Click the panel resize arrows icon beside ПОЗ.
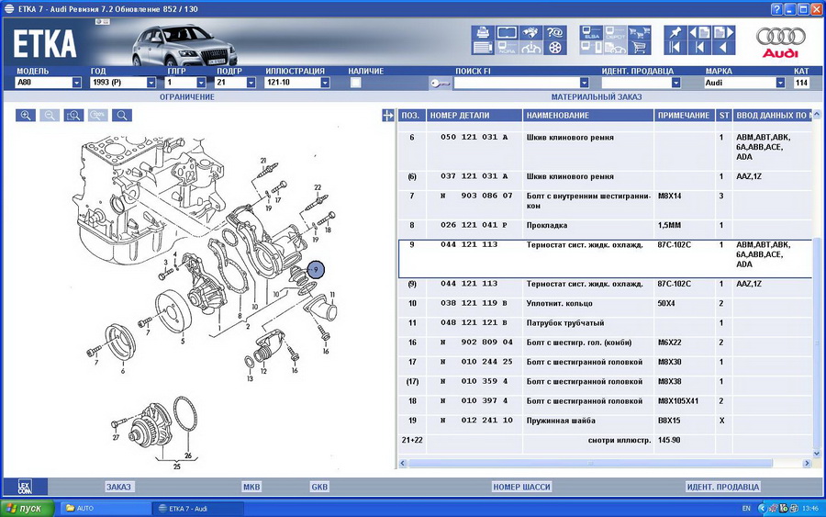This screenshot has height=517, width=826. [x=388, y=116]
